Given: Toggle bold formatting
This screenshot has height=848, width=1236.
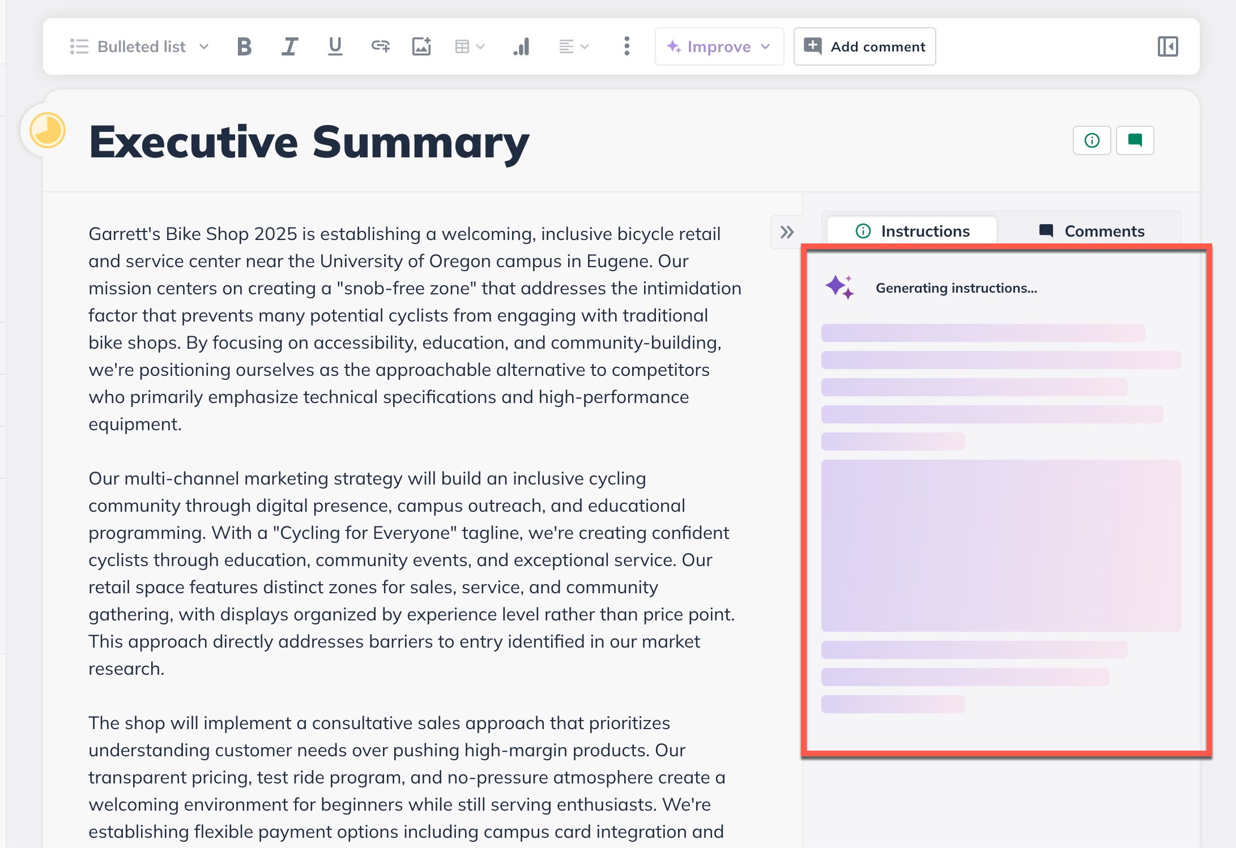Looking at the screenshot, I should pos(244,46).
